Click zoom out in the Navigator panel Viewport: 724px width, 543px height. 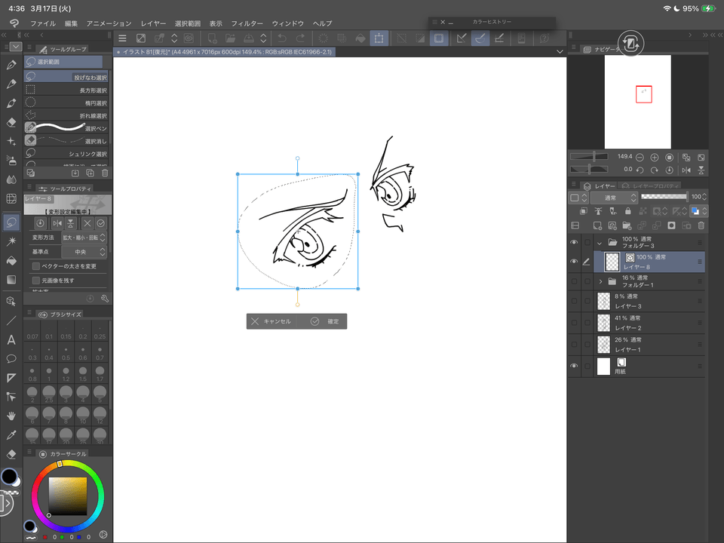point(640,158)
